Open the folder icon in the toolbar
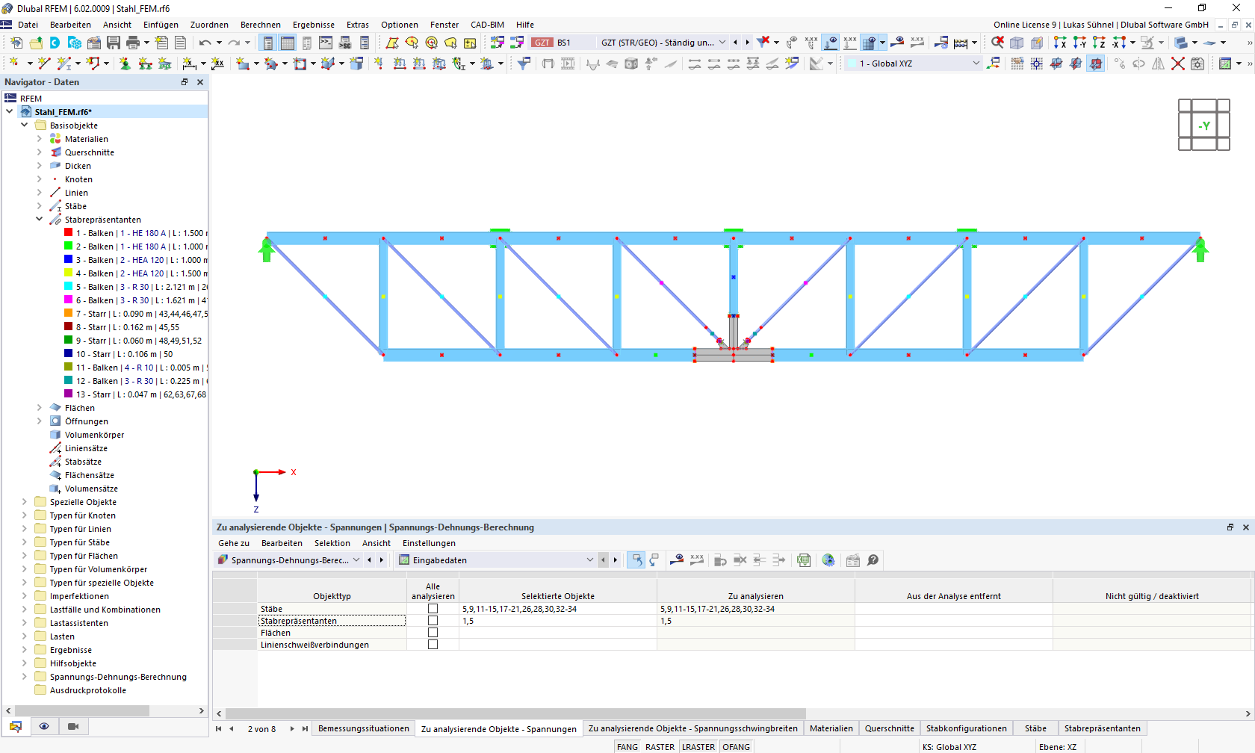The image size is (1255, 753). 36,43
